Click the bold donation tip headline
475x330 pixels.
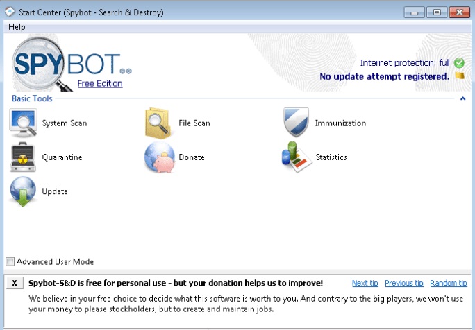(176, 283)
